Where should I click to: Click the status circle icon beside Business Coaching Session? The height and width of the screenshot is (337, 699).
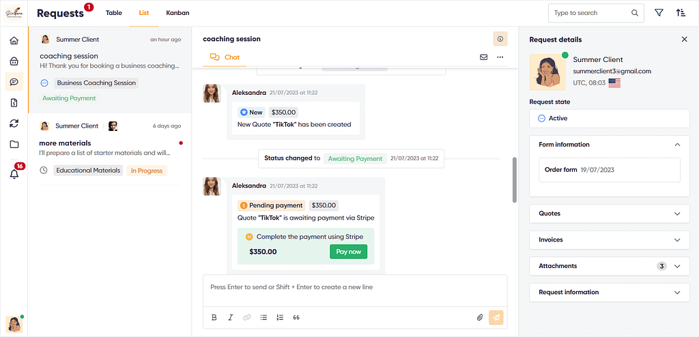(44, 83)
